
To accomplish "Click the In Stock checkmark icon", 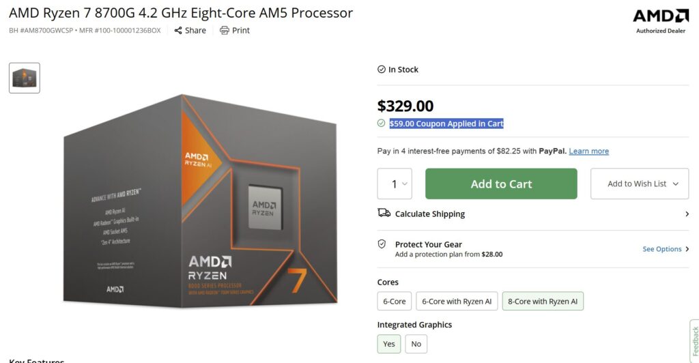I will point(381,69).
